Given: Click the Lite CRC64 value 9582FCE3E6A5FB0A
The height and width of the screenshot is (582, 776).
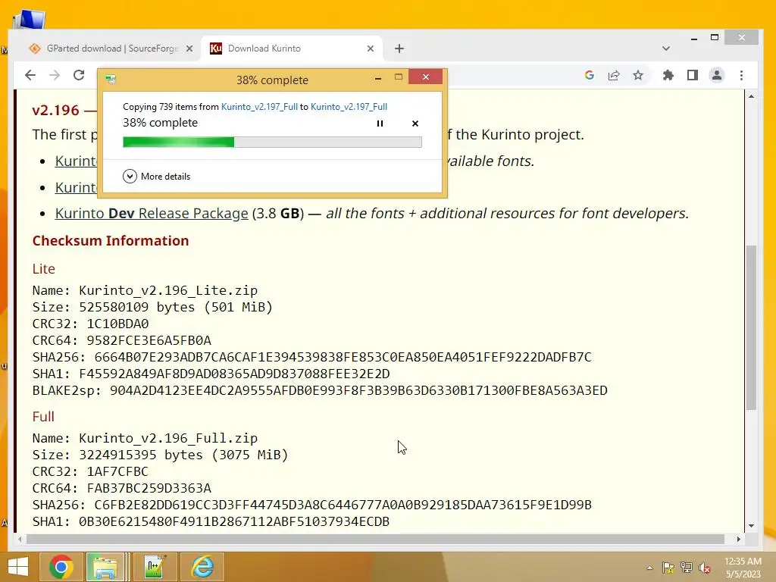Looking at the screenshot, I should pos(149,340).
